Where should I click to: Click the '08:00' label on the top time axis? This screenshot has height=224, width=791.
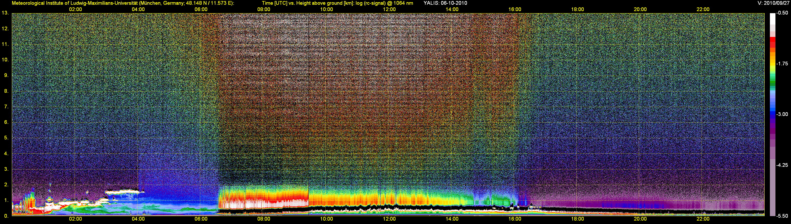(264, 9)
